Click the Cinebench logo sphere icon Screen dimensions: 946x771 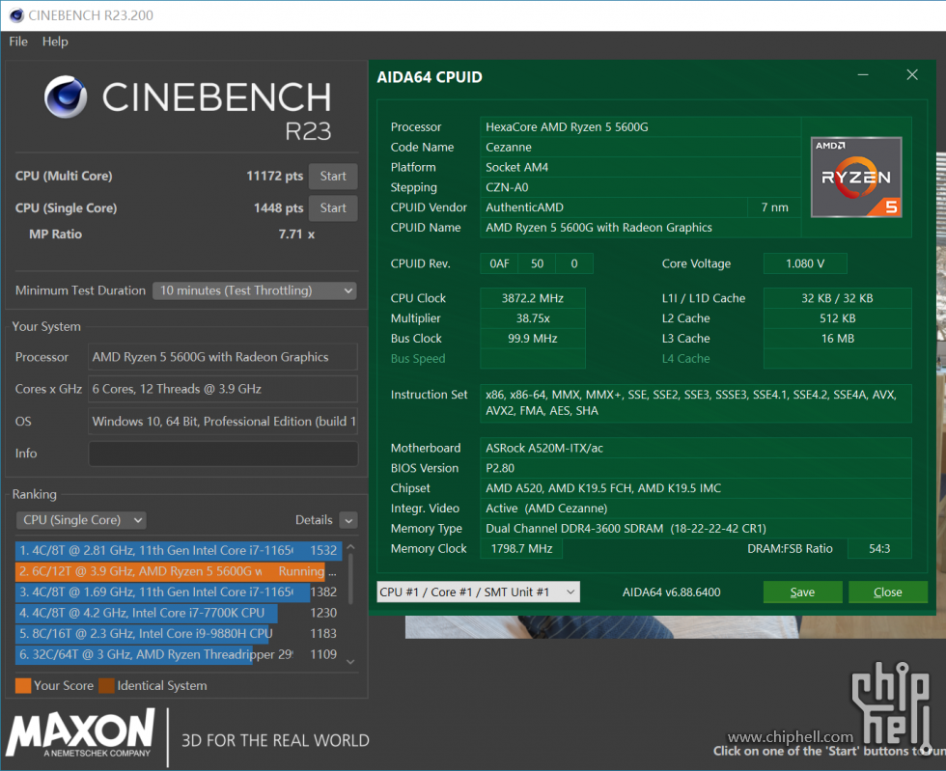click(66, 96)
